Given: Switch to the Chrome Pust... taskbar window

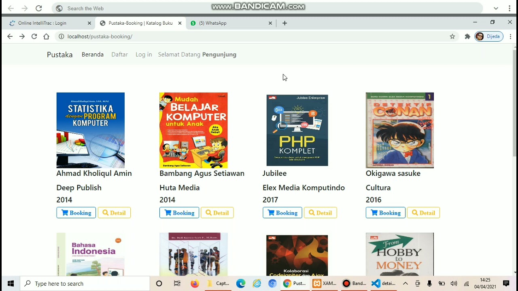Looking at the screenshot, I should [x=295, y=284].
